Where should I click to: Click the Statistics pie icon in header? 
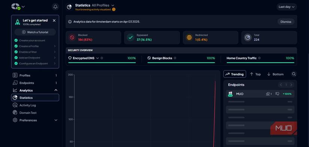click(69, 7)
